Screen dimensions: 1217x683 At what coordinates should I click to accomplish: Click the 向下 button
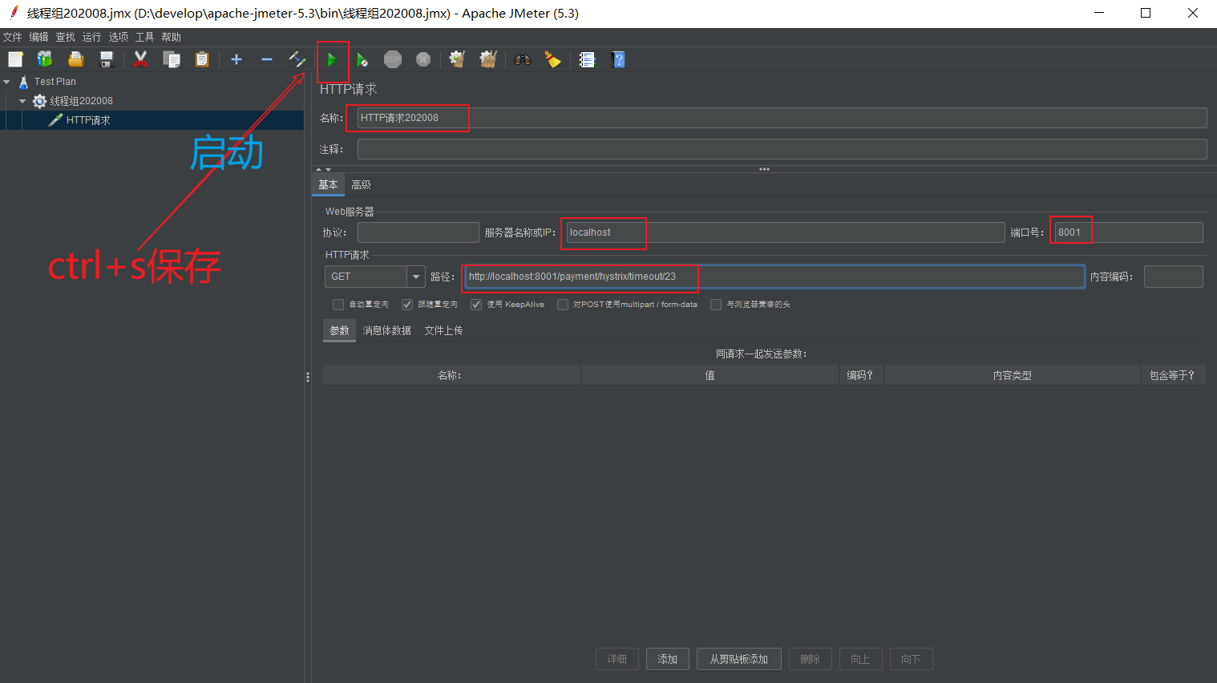click(912, 659)
